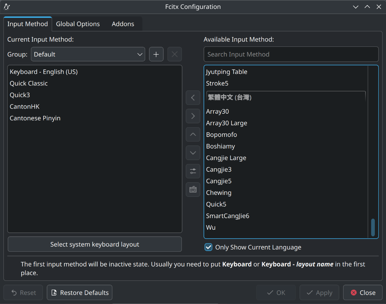Click the left arrow to add input method

click(193, 97)
